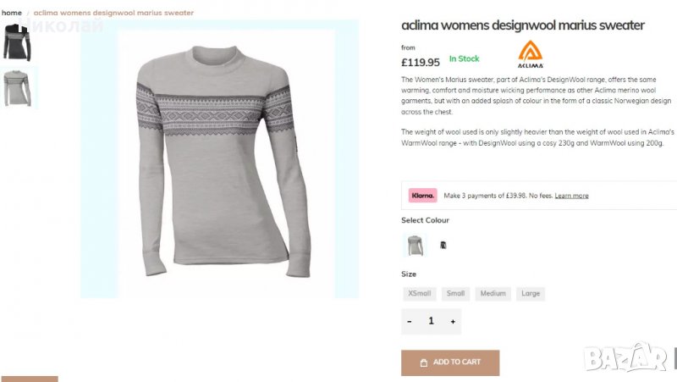Go to home via breadcrumb

coord(12,13)
